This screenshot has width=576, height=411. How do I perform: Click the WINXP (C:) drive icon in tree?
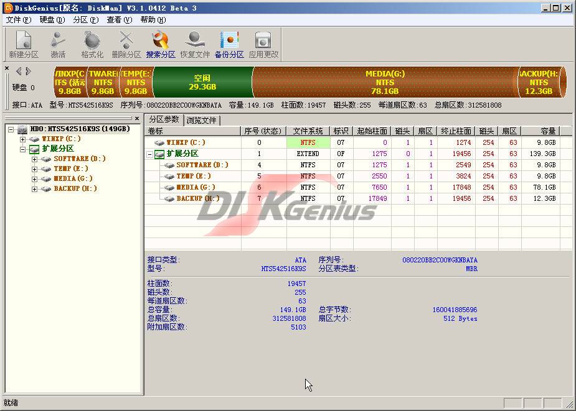34,139
